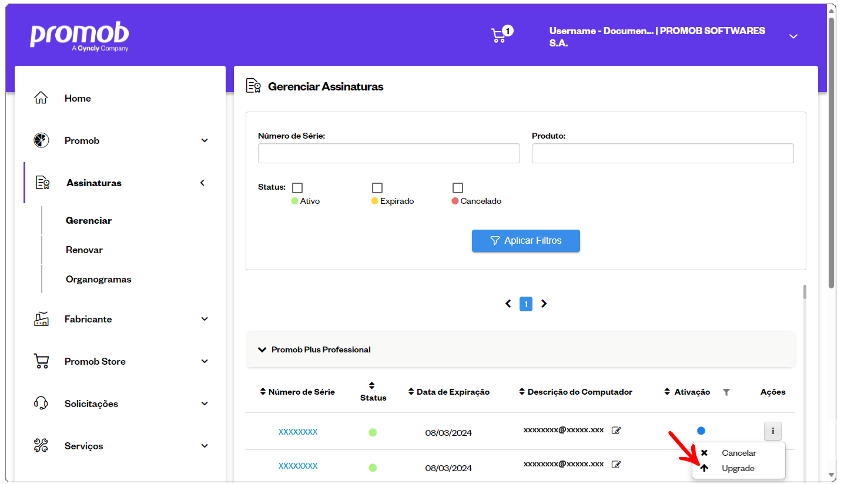Screen dimensions: 841x484
Task: Click the expiration date in first row
Action: pos(448,433)
